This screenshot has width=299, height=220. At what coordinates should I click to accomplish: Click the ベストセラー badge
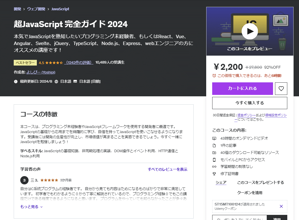[25, 63]
